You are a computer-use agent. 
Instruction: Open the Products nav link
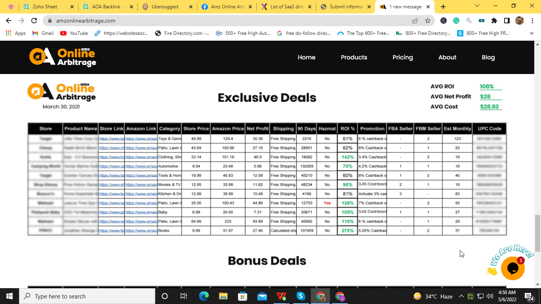pyautogui.click(x=354, y=57)
